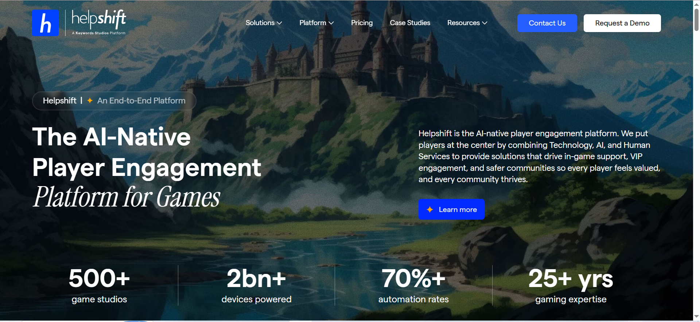
Task: Go to the Pricing page
Action: click(362, 23)
